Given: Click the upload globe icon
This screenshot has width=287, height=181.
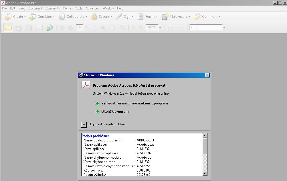Looking at the screenshot, I should [x=49, y=28].
